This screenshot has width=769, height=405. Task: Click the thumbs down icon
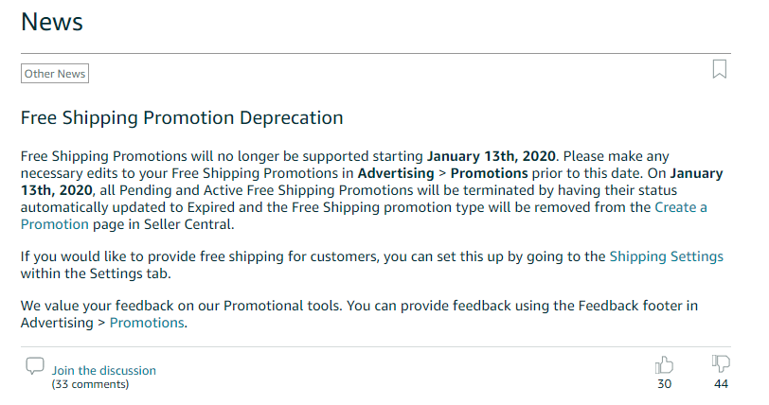point(721,364)
